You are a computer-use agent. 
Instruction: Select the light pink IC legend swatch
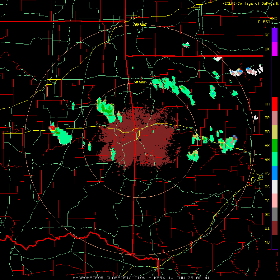275,201
